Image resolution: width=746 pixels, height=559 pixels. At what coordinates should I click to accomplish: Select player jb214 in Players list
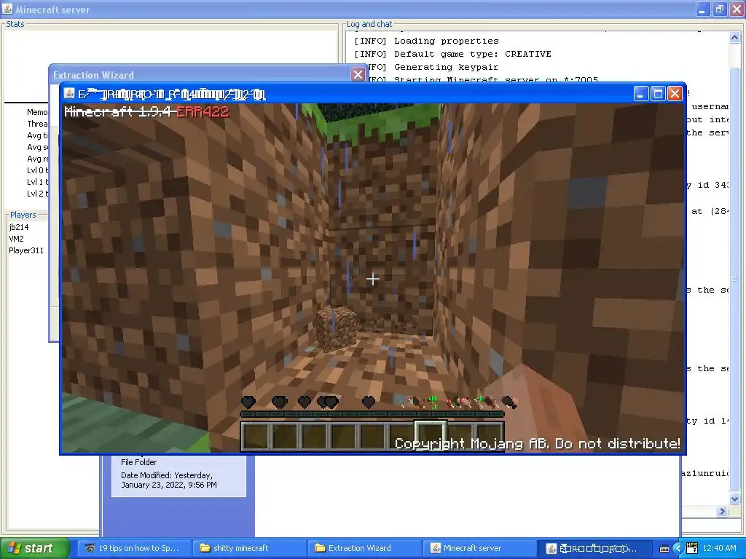pos(19,227)
